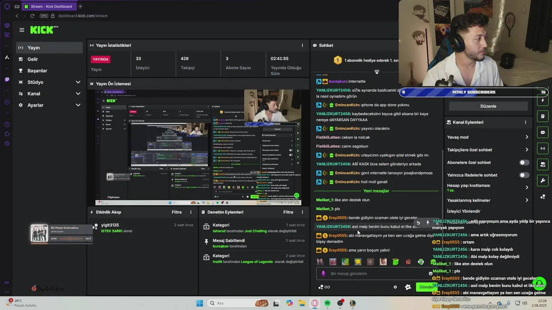Click the document note side icon
The image size is (552, 310).
[543, 116]
